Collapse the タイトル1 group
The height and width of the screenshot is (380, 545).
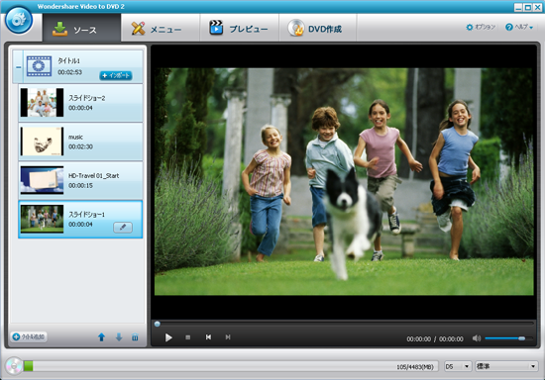[x=19, y=67]
